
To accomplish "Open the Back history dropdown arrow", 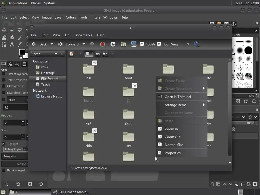I will pos(52,44).
